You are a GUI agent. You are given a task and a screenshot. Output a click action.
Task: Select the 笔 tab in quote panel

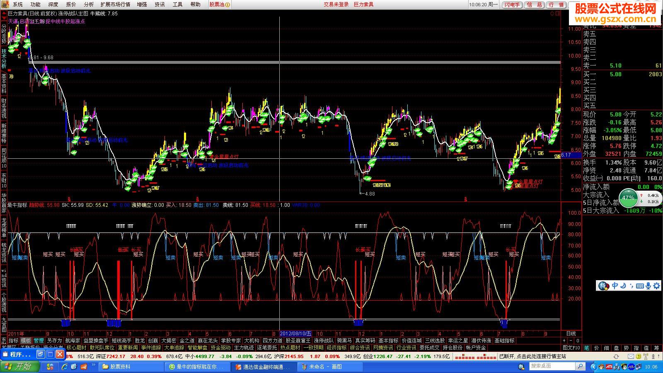587,348
